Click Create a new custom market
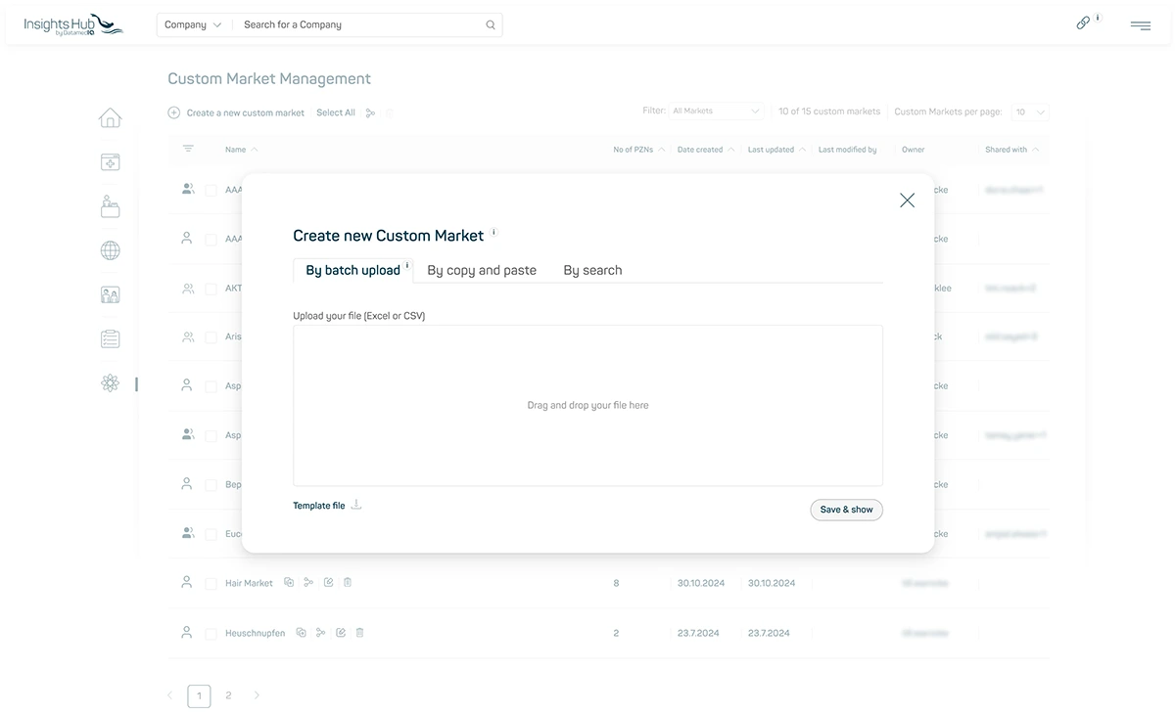Screen dimensions: 1175x715 [x=246, y=113]
